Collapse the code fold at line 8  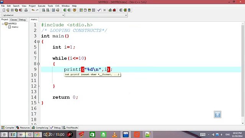coord(38,64)
